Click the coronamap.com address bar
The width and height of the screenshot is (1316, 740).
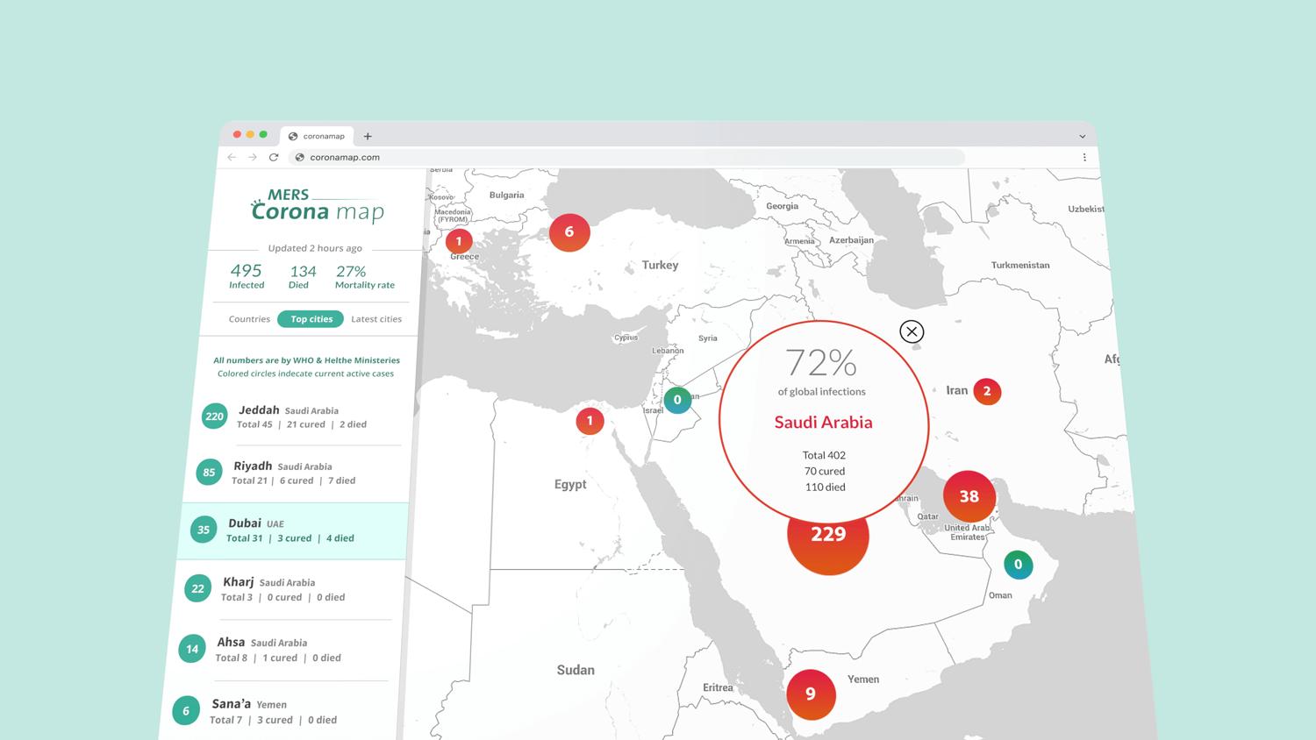tap(627, 157)
